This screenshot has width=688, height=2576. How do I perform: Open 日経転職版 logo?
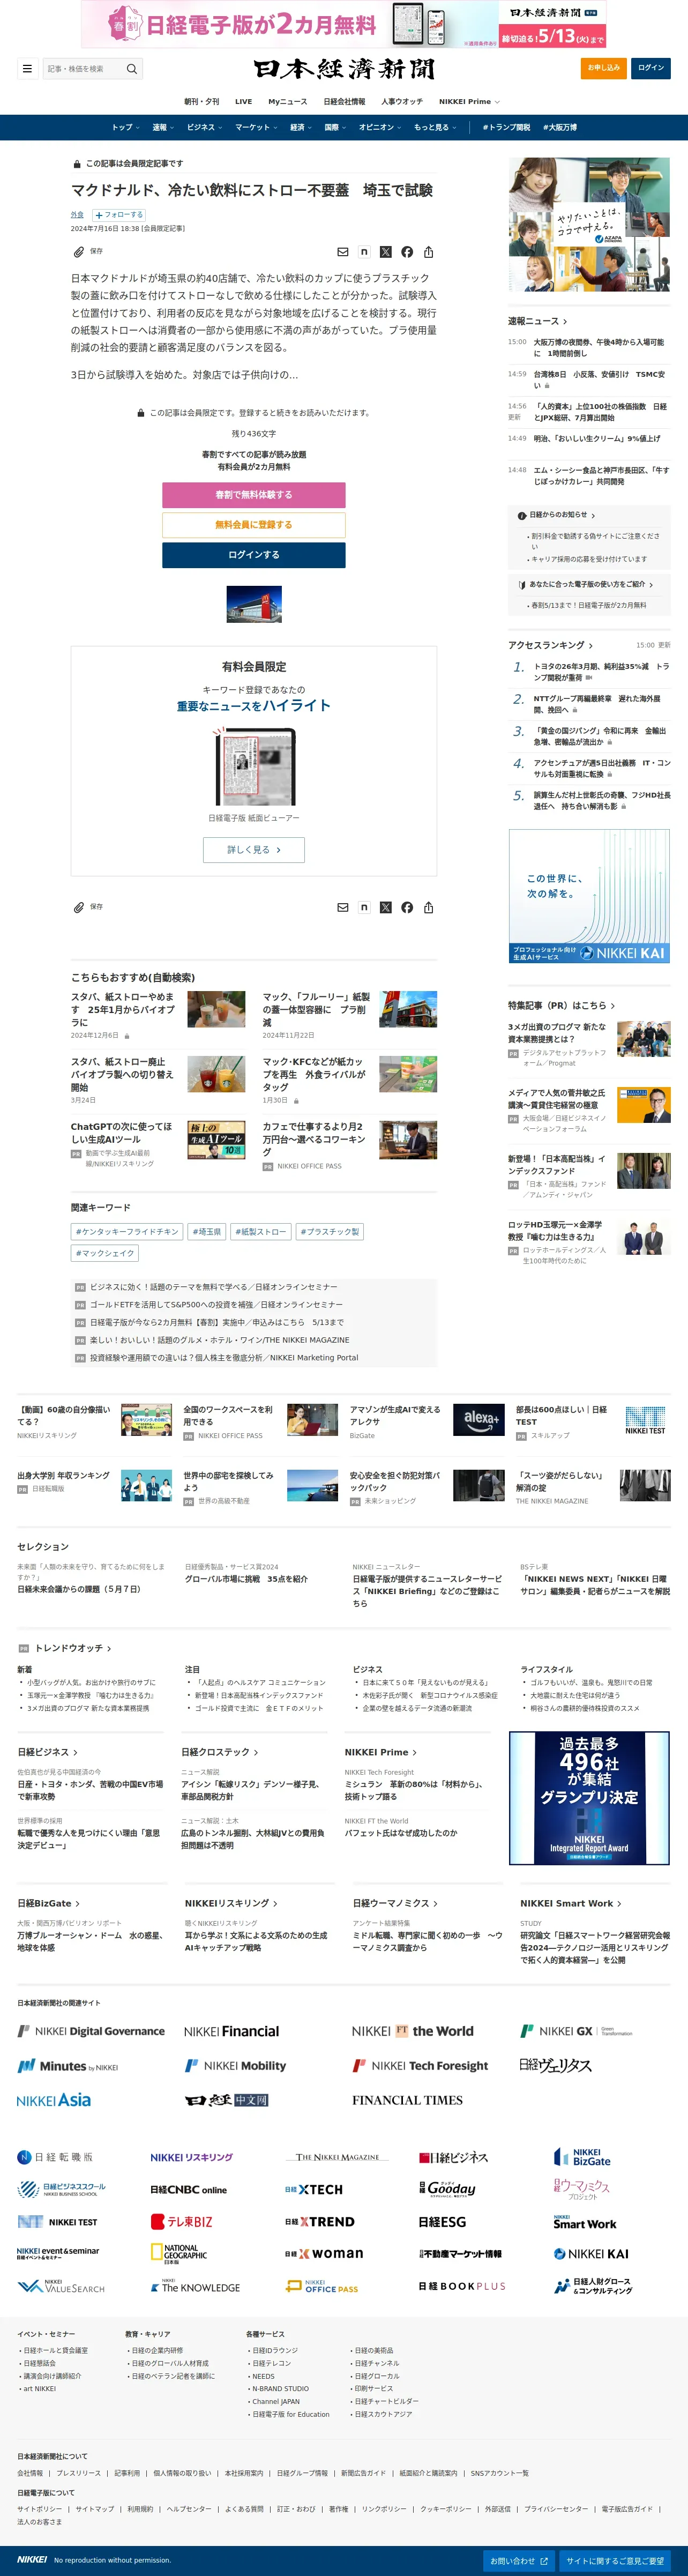(55, 2157)
